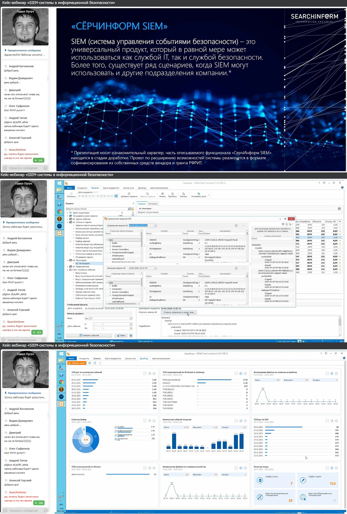The width and height of the screenshot is (347, 514).
Task: Open the Флаг вкл. dropdown in rule filter
Action: [91, 318]
